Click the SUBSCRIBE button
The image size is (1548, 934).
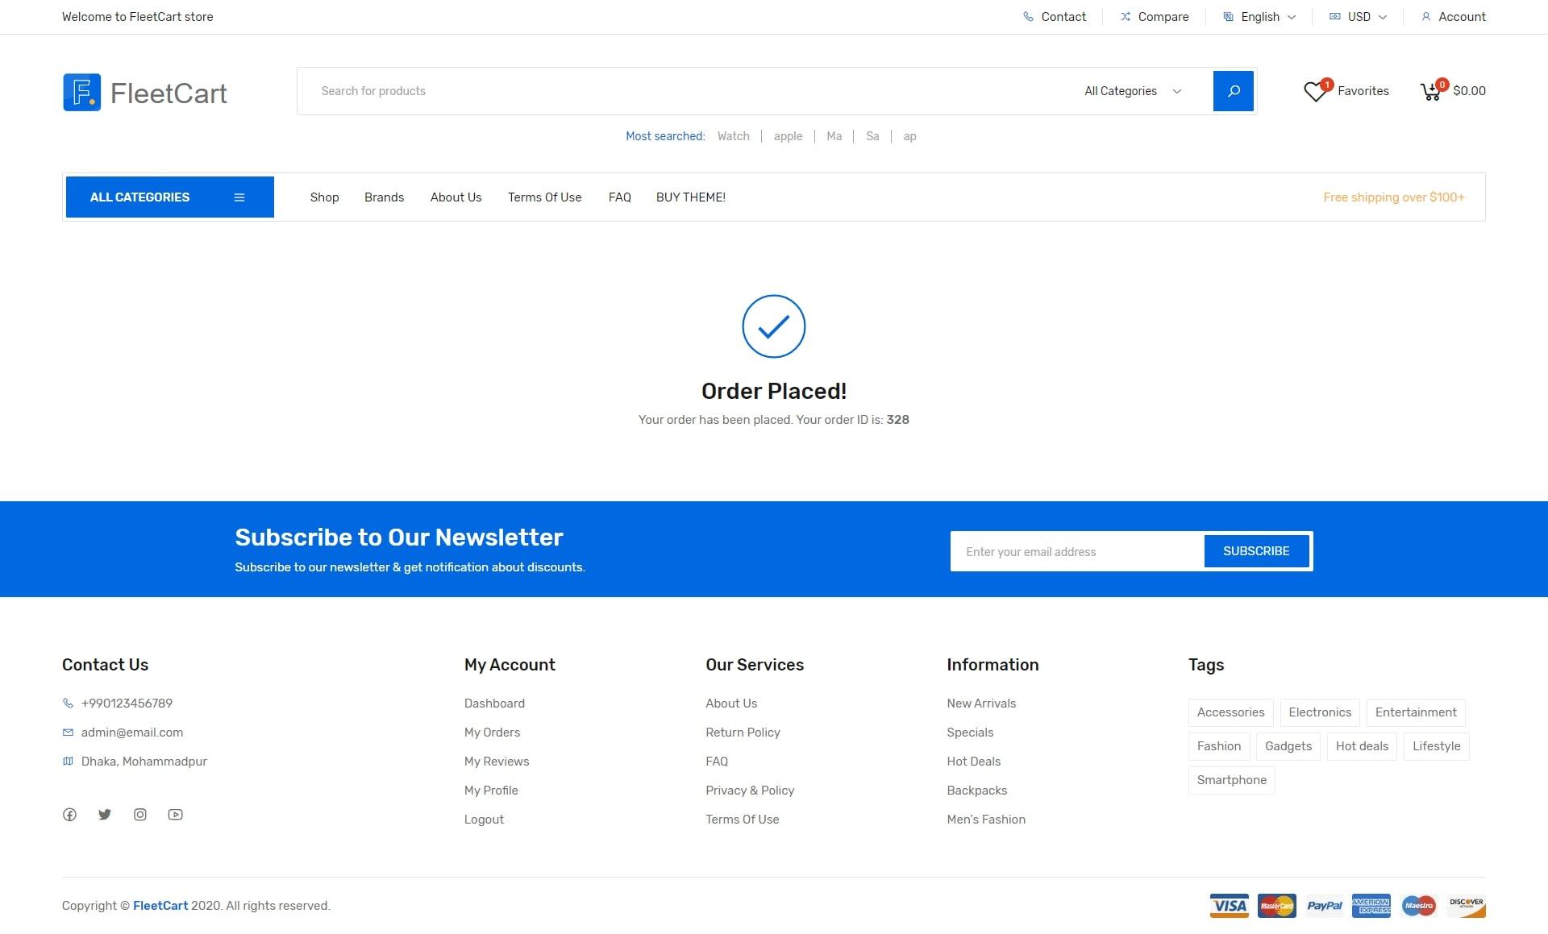[x=1256, y=551]
